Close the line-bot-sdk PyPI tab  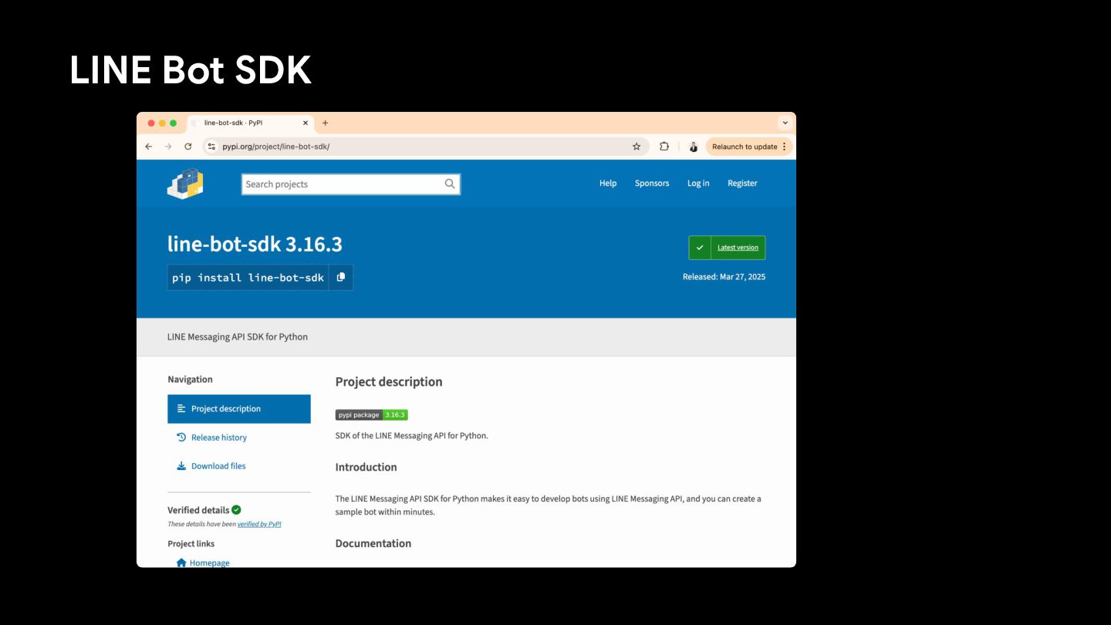point(306,123)
